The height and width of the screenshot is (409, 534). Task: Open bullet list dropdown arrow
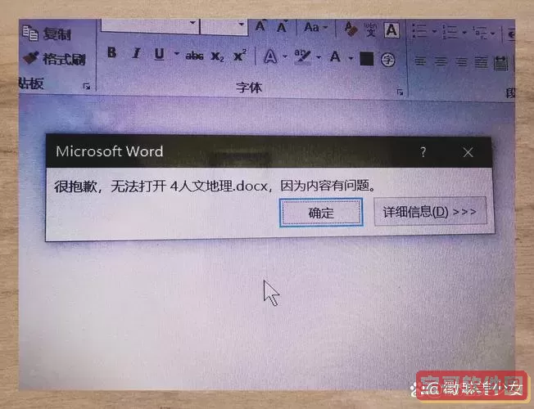(x=434, y=32)
